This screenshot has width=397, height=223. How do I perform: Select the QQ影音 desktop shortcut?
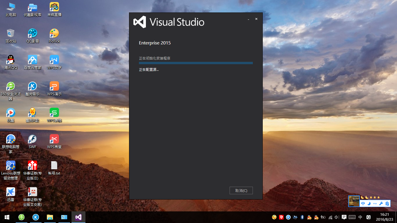click(33, 36)
